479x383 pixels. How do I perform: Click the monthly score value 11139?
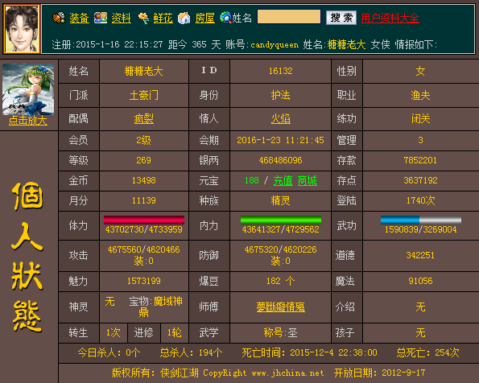coord(144,200)
